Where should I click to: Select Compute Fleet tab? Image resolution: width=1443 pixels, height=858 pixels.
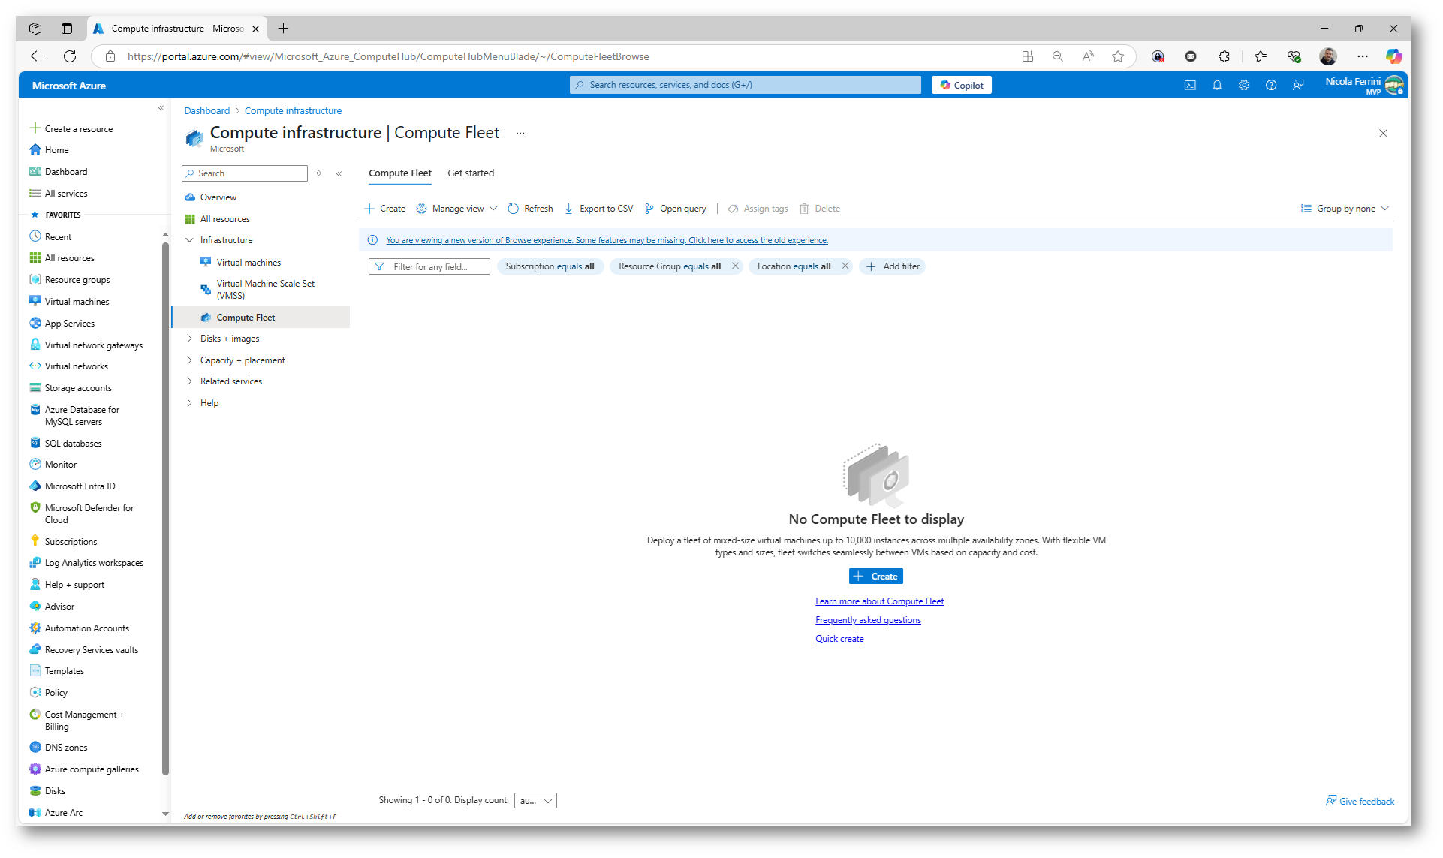(x=400, y=173)
